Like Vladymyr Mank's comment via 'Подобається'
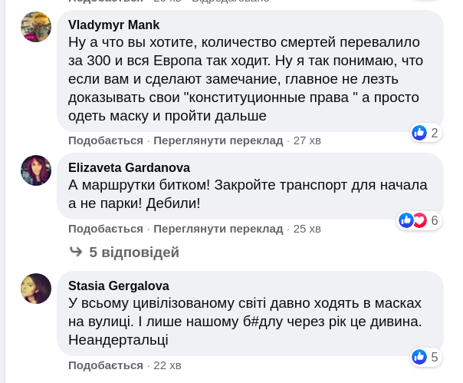This screenshot has width=463, height=383. [106, 140]
